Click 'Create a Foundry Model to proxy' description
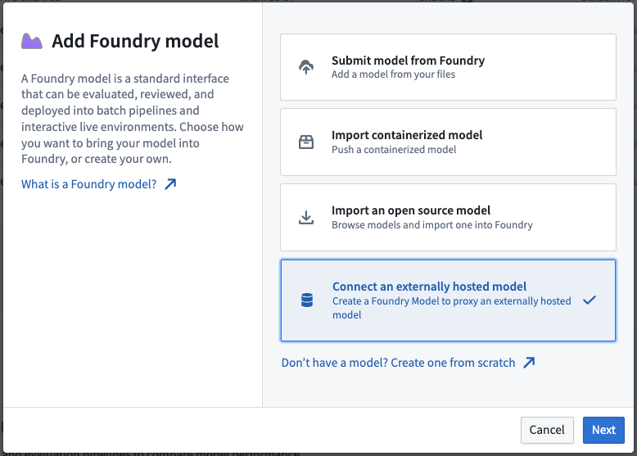637x456 pixels. (451, 308)
